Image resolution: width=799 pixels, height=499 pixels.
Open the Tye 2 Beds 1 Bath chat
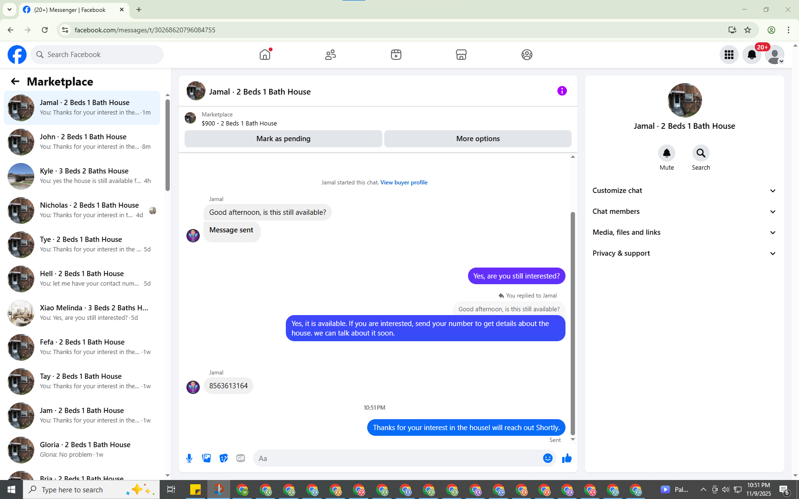tap(82, 245)
